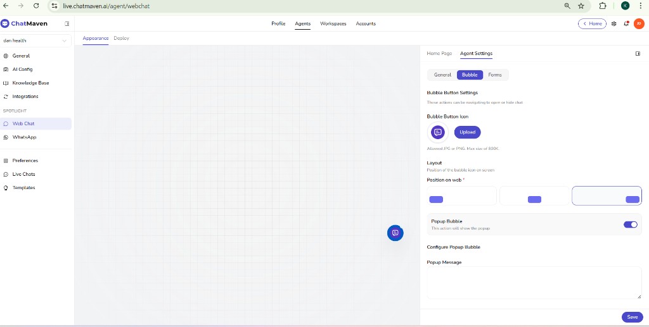Open the Accounts menu

click(x=366, y=23)
